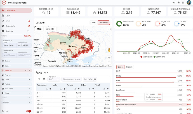
Task: Toggle the light/dark theme sun icon
Action: [174, 3]
